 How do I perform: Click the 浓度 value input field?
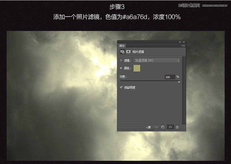coord(170,77)
